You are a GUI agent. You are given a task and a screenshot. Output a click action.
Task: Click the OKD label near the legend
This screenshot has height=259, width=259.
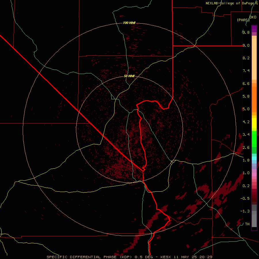[253, 17]
